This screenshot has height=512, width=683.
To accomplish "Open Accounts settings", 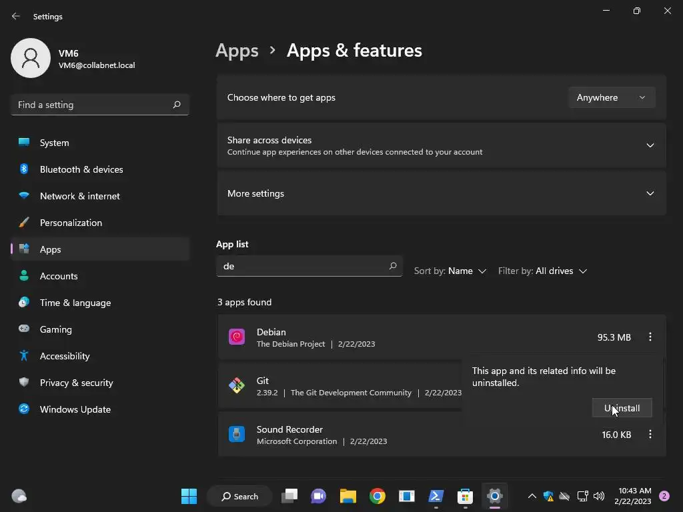I will click(100, 276).
